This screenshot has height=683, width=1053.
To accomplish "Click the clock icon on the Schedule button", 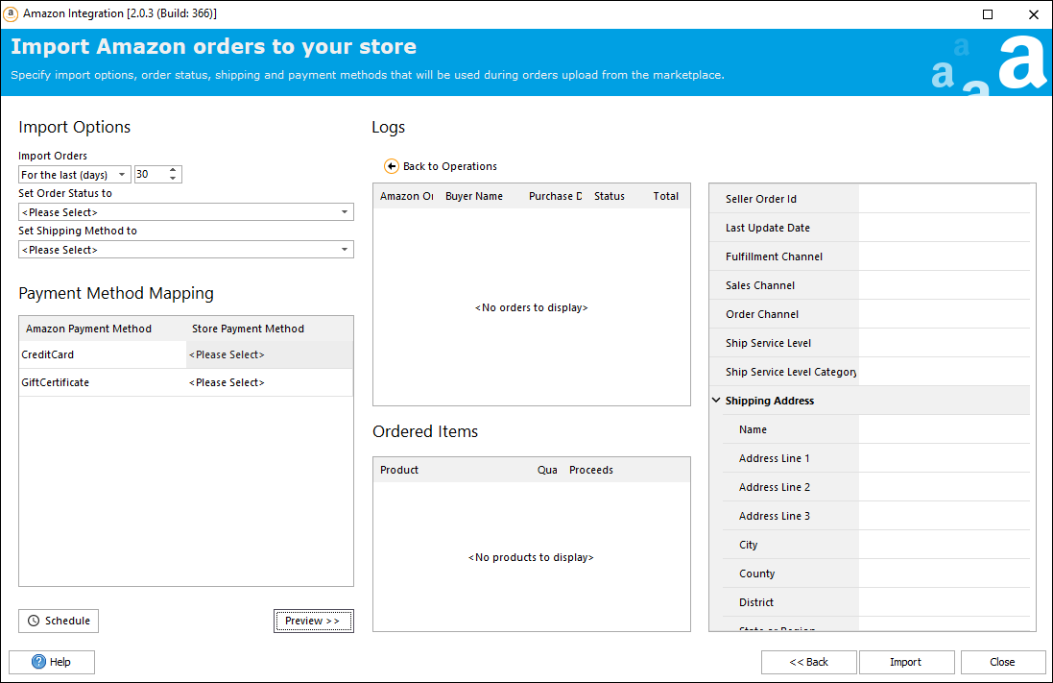I will click(x=34, y=621).
